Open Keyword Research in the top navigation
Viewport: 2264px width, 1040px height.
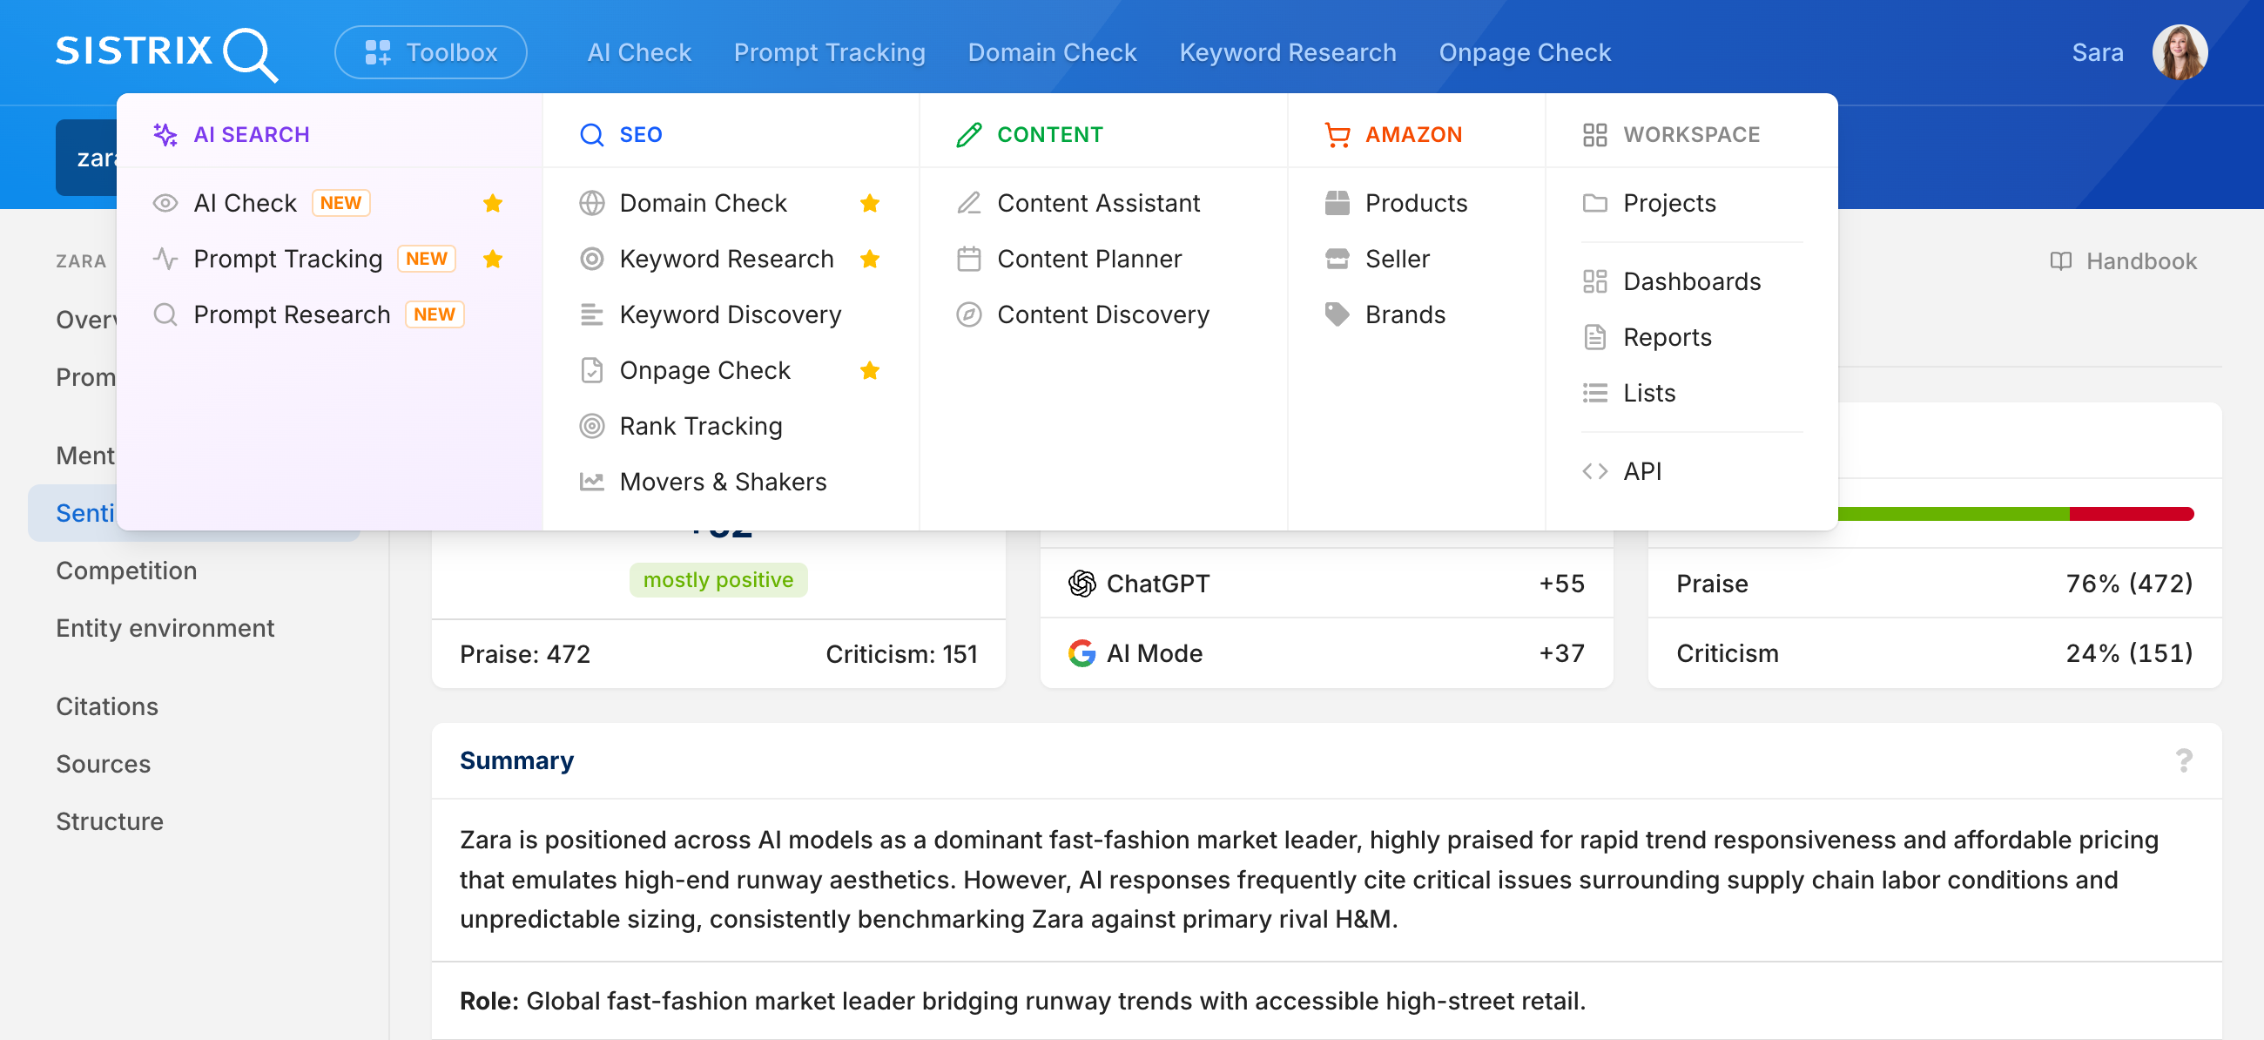tap(1288, 53)
